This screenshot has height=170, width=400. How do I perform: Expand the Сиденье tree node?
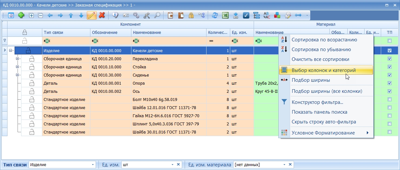17,75
